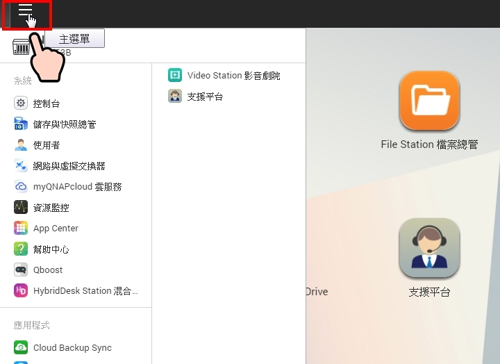Launch the App Center grid icon

21,228
